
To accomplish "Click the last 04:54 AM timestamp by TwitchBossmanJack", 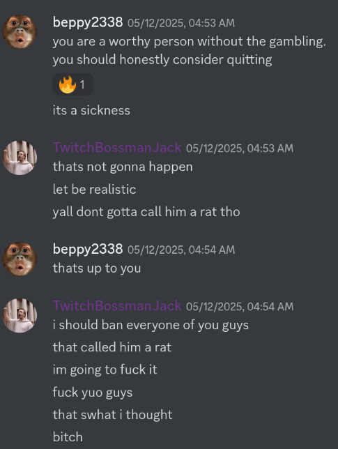I will click(240, 307).
